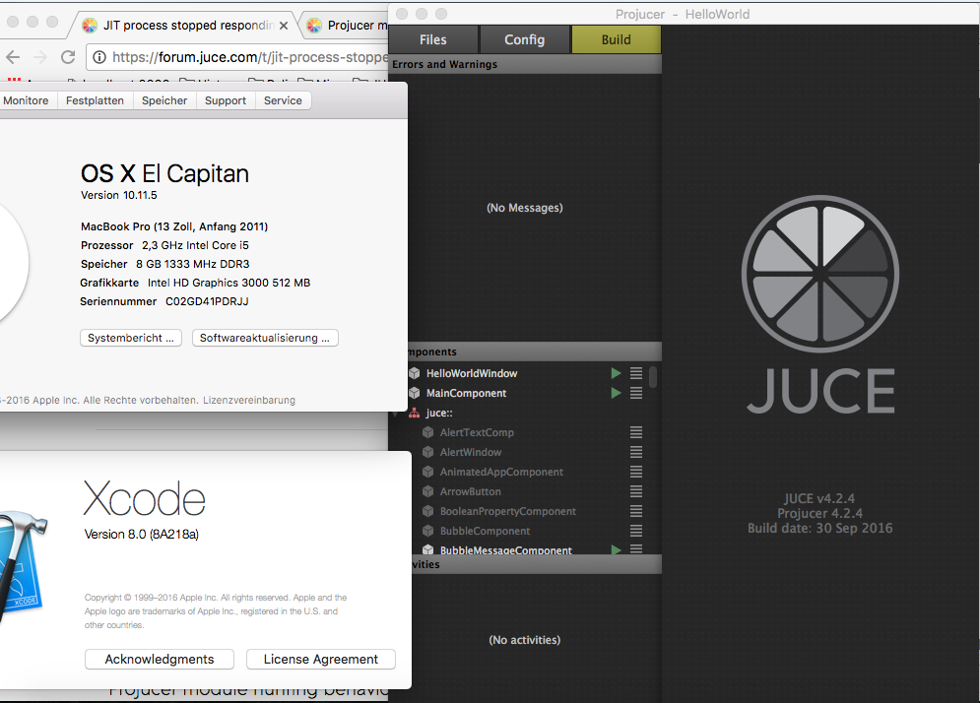Collapse the Errors and Warnings panel header
The height and width of the screenshot is (703, 980).
pyautogui.click(x=525, y=64)
